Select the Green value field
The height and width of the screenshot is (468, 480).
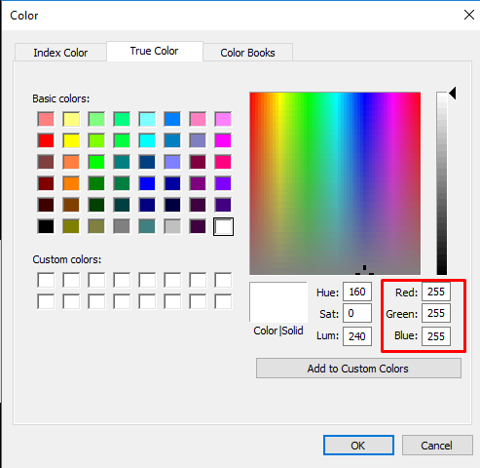pos(436,313)
